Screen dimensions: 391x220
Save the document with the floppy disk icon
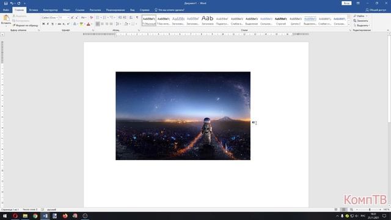[5, 3]
